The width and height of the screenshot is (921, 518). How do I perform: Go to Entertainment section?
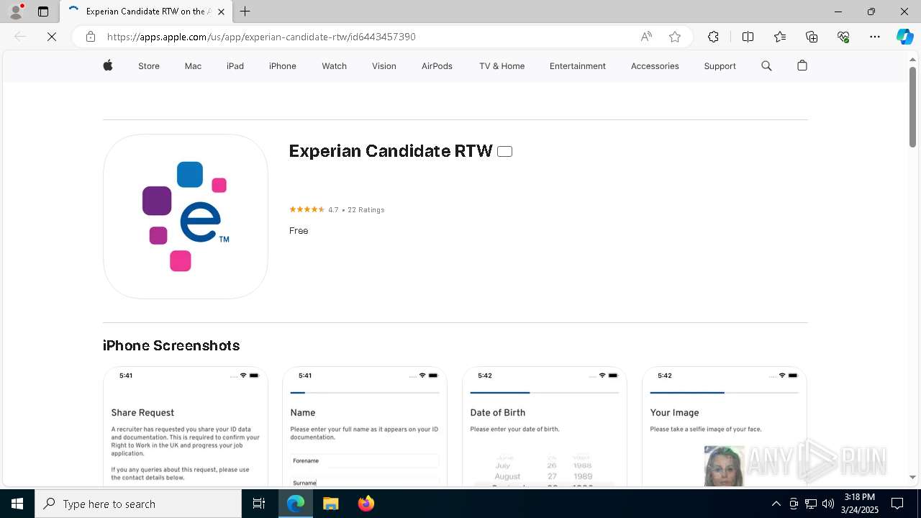(578, 66)
